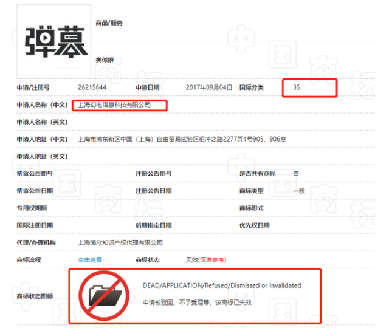Click the 国际分类 label

[251, 87]
